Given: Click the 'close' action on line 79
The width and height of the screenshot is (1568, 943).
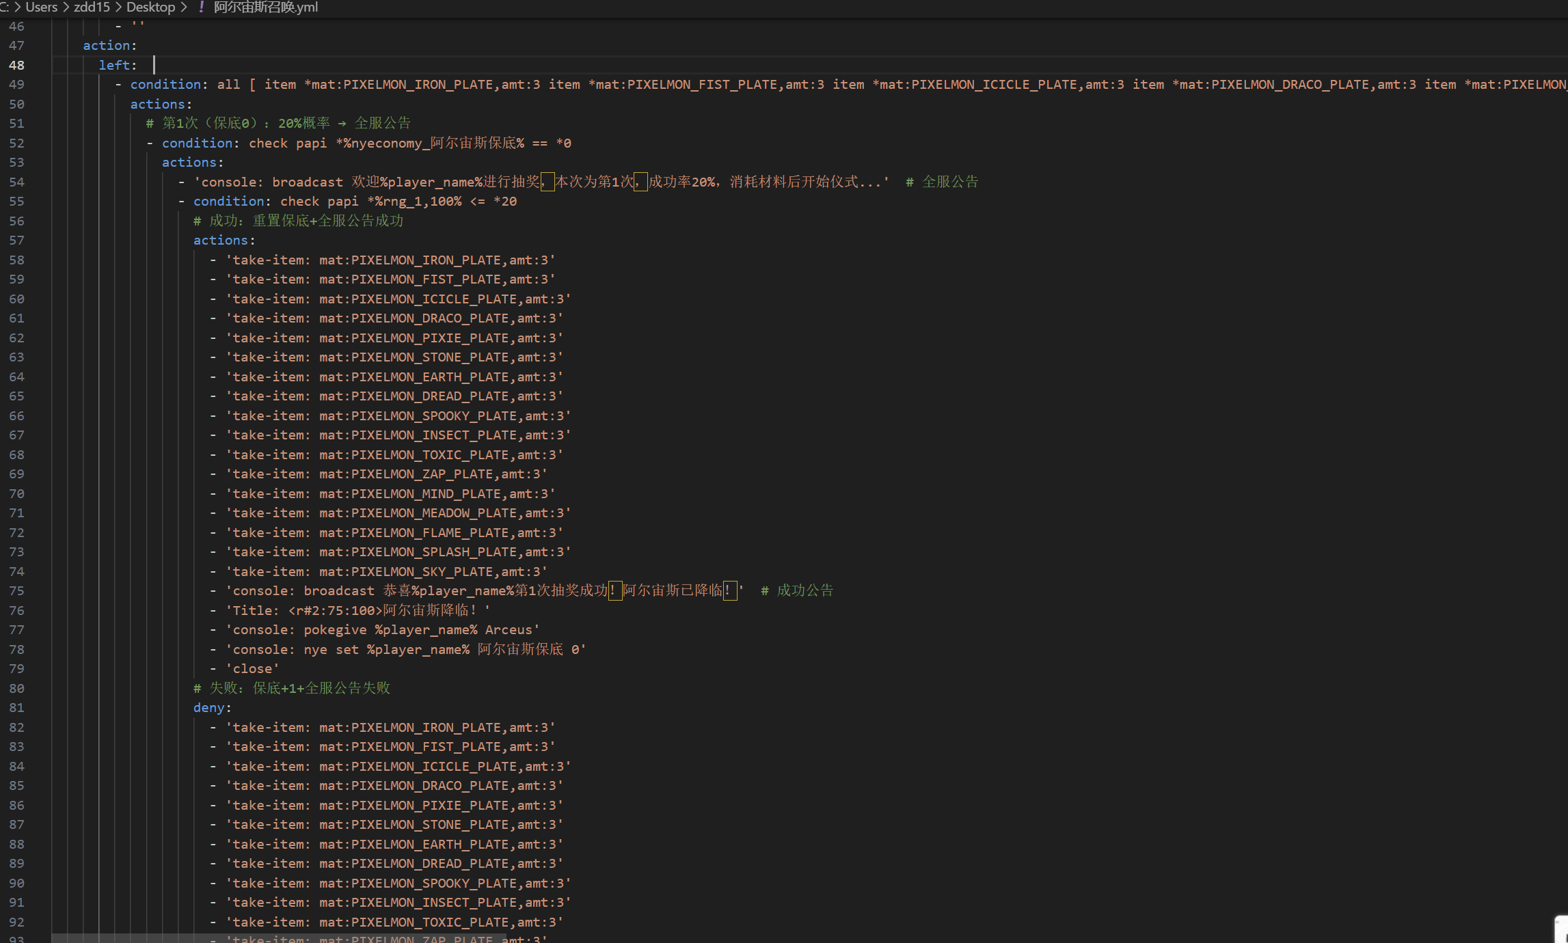Looking at the screenshot, I should (x=252, y=668).
